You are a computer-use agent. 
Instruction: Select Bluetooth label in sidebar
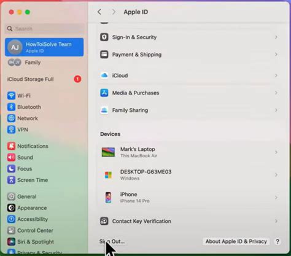(x=29, y=107)
